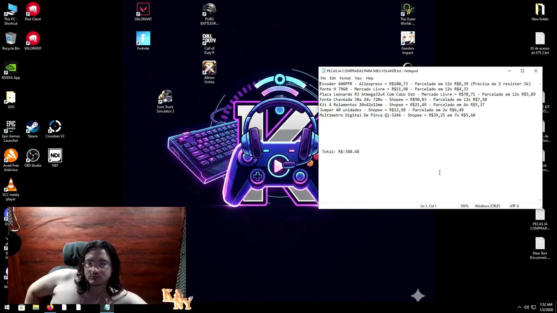Open Notepad Format menu
557x313 pixels.
(345, 78)
